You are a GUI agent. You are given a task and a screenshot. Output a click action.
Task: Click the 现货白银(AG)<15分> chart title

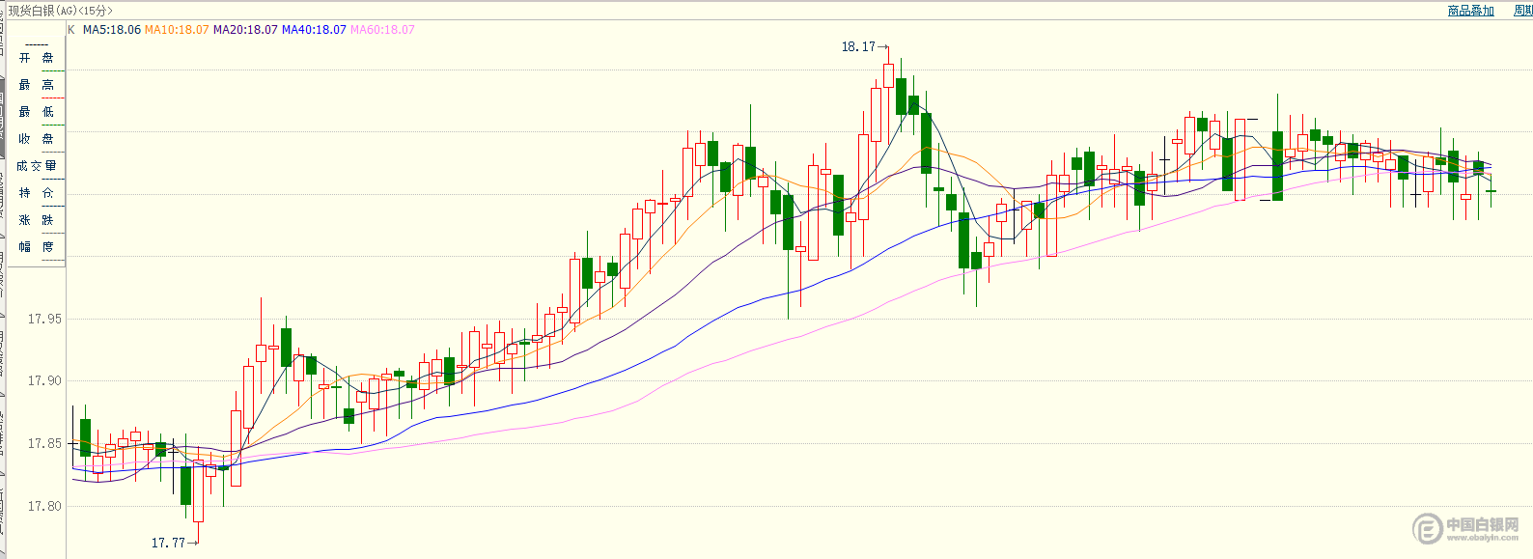coord(61,11)
